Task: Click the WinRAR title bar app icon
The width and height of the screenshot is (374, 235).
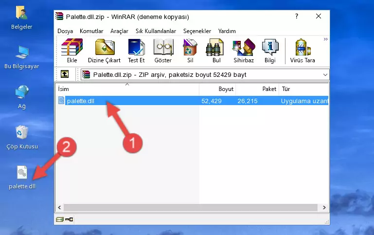Action: click(x=59, y=16)
